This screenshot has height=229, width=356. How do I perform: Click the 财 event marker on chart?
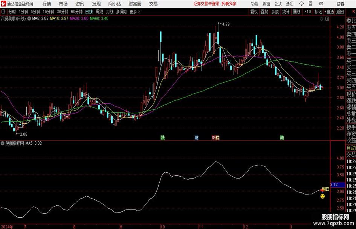[196, 137]
